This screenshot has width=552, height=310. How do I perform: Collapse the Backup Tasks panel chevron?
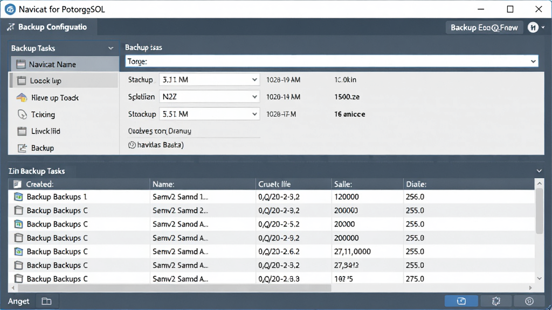click(111, 48)
